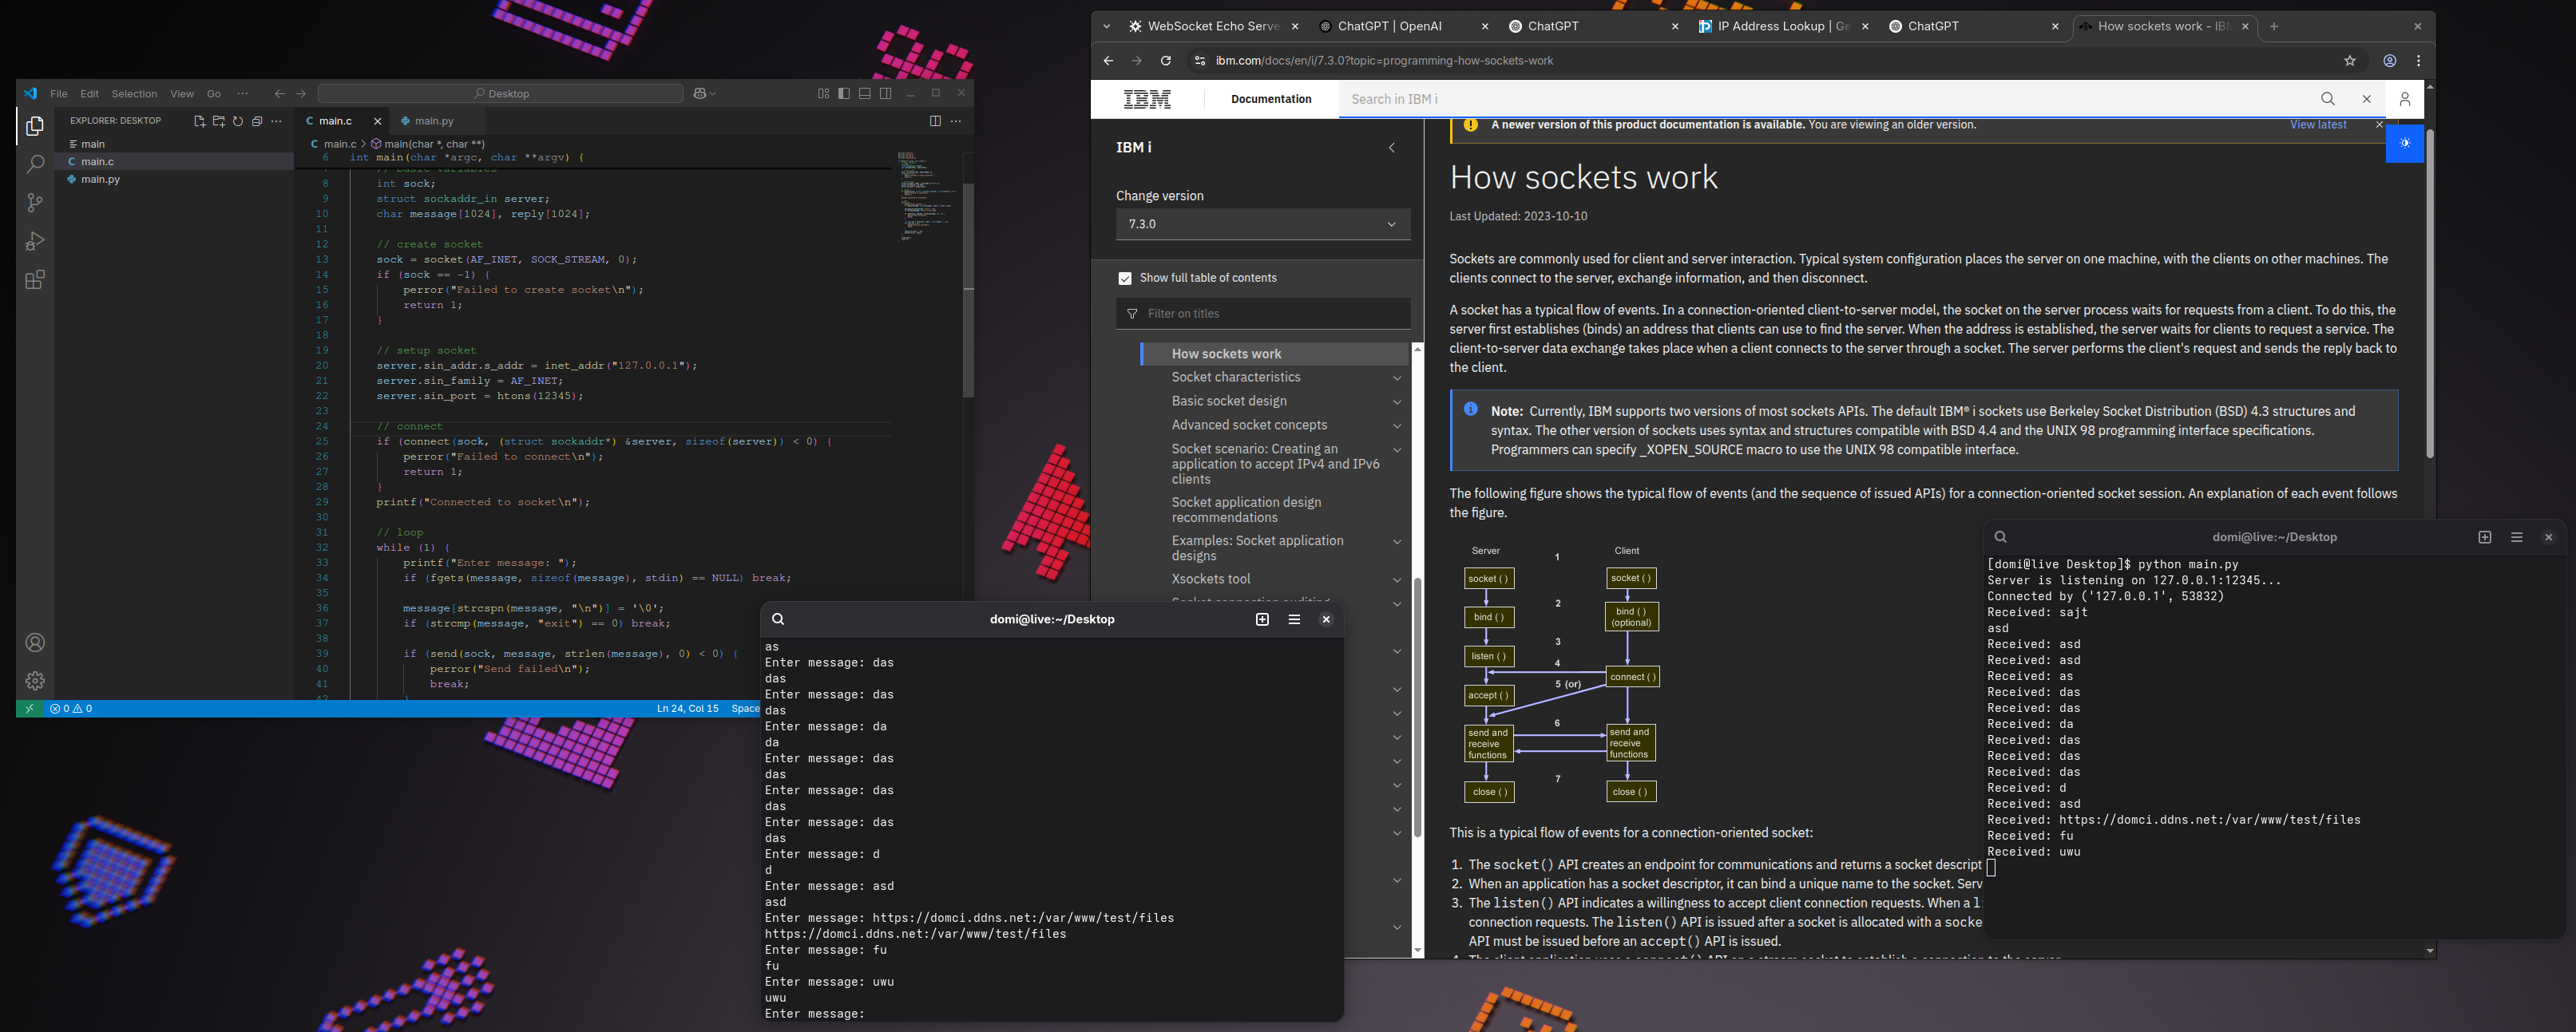The image size is (2576, 1032).
Task: Bookmark the IBM page with the star icon
Action: click(2350, 61)
